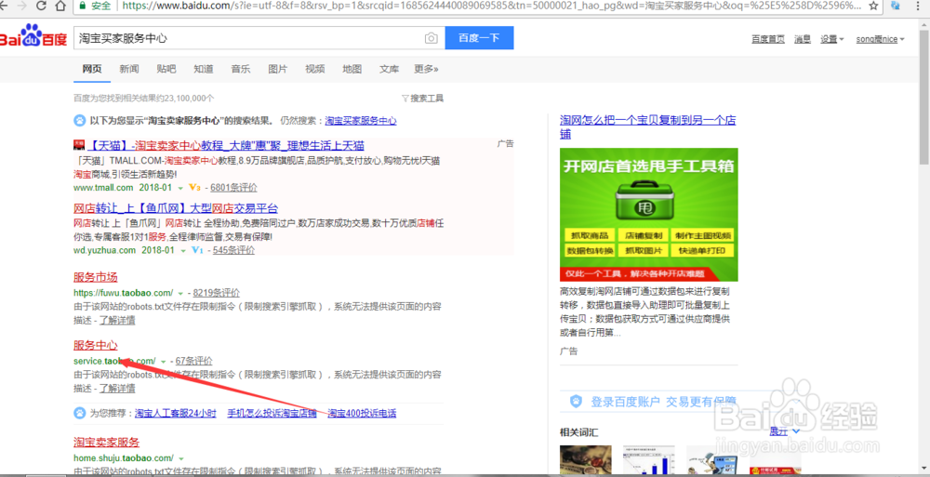The width and height of the screenshot is (930, 477).
Task: Click the V3 credibility badge
Action: (194, 188)
